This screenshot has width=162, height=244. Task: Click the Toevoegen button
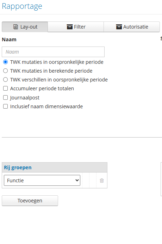pos(30,201)
